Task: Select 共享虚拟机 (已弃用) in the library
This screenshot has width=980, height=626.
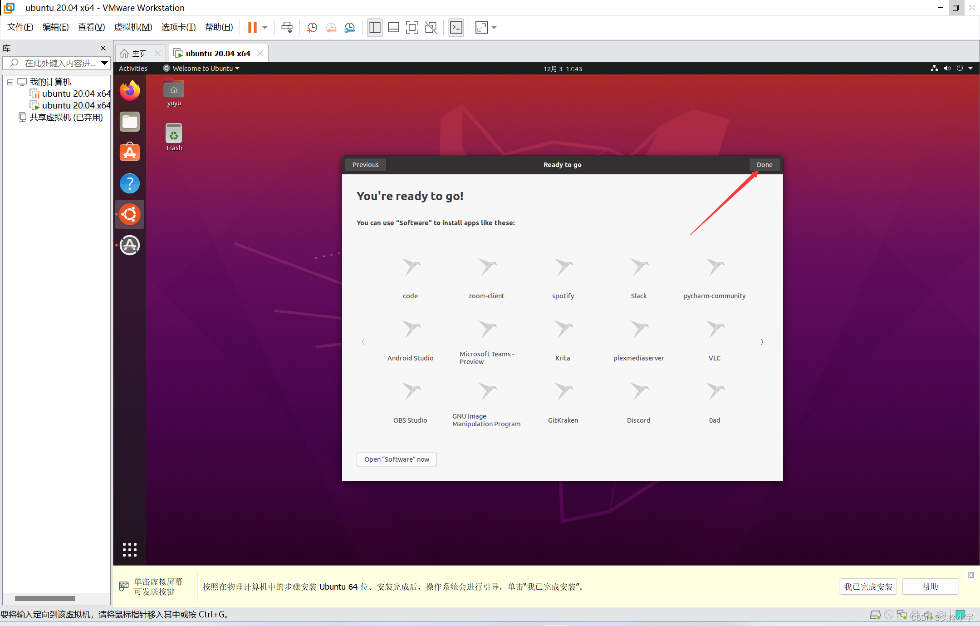Action: tap(61, 118)
